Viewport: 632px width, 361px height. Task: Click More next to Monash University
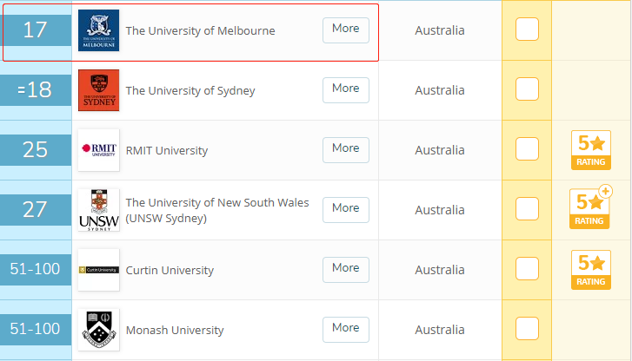(x=346, y=330)
